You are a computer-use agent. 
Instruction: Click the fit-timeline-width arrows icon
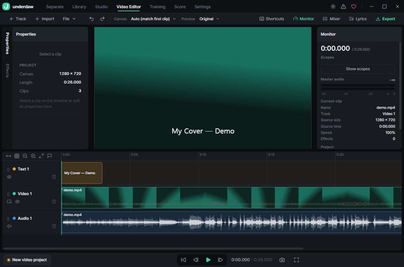click(x=9, y=156)
